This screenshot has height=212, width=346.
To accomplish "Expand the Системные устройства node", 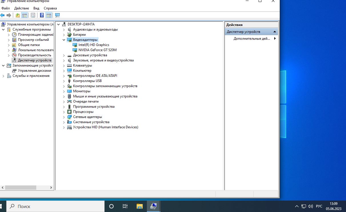I will [64, 122].
